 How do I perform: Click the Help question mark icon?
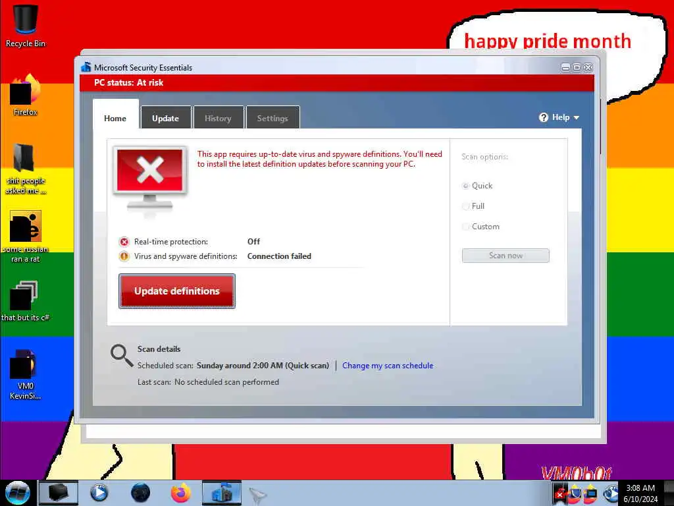(x=543, y=117)
